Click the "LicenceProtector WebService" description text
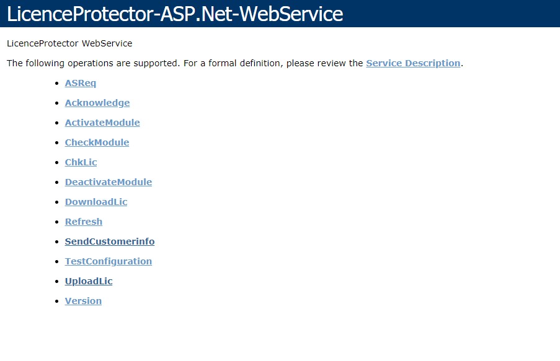Image resolution: width=560 pixels, height=361 pixels. pos(69,43)
